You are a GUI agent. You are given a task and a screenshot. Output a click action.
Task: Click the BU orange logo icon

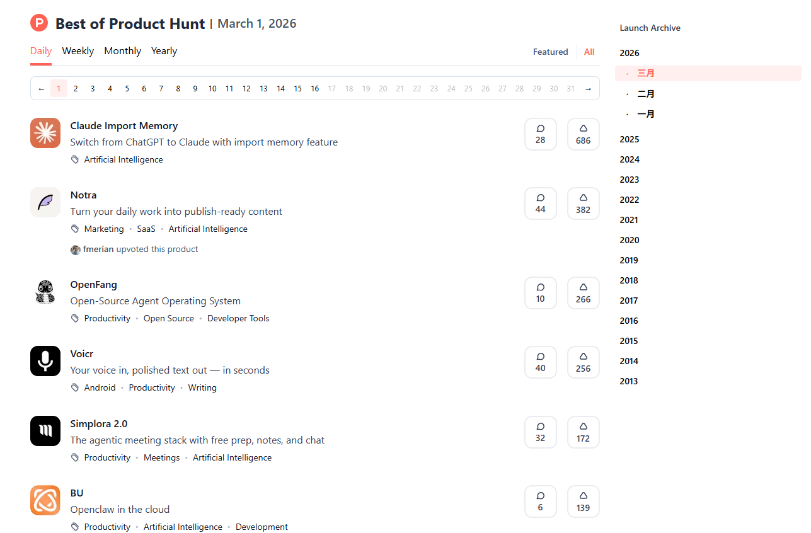point(45,500)
